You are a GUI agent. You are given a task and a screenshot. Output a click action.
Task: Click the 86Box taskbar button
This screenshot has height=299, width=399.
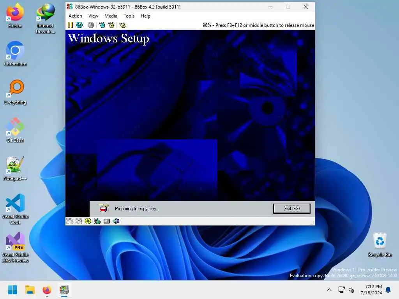pos(64,290)
